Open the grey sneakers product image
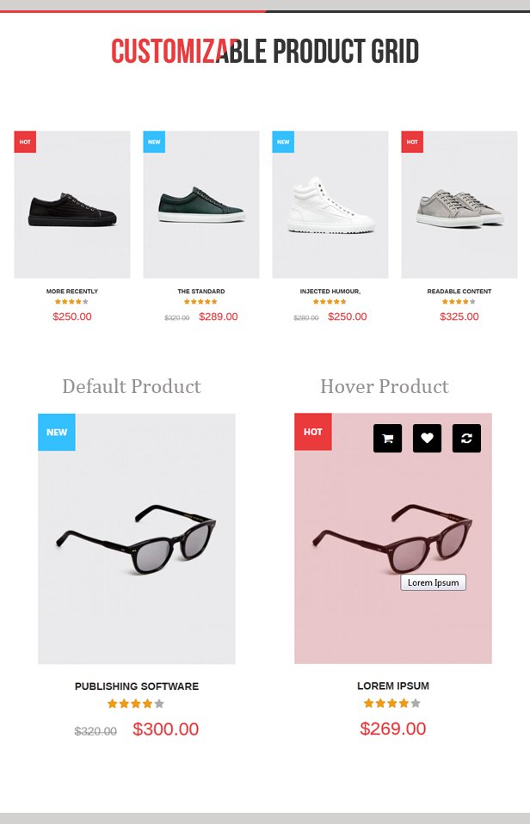530x824 pixels. pyautogui.click(x=459, y=205)
